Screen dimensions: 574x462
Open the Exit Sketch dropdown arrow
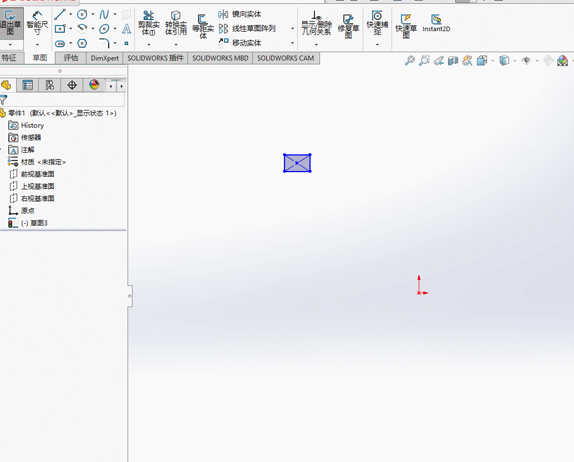pyautogui.click(x=10, y=45)
